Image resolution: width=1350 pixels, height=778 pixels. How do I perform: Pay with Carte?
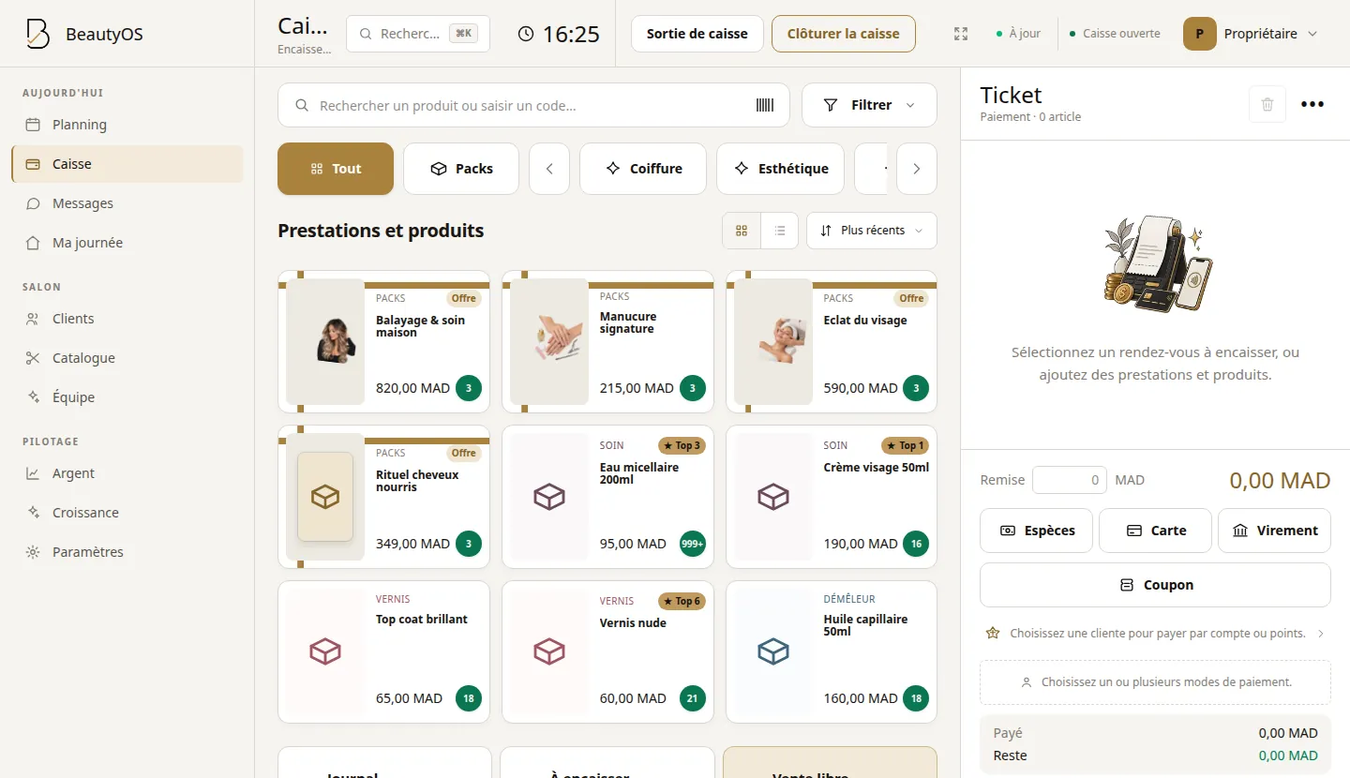coord(1155,531)
